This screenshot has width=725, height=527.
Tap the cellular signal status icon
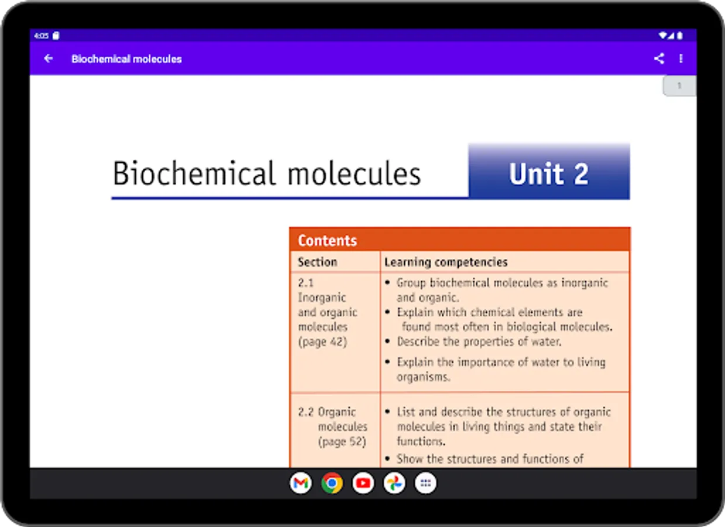tap(672, 36)
